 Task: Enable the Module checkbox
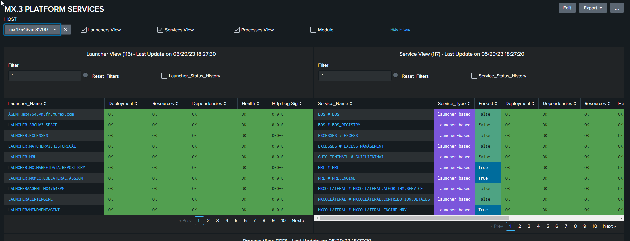(x=313, y=30)
